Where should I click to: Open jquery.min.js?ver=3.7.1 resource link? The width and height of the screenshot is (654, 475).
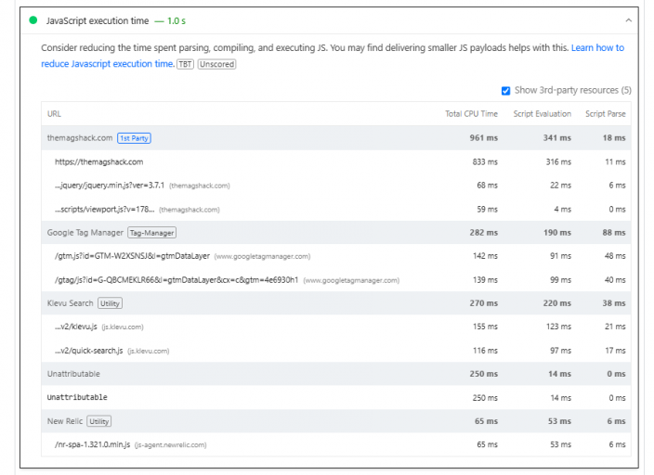point(110,186)
